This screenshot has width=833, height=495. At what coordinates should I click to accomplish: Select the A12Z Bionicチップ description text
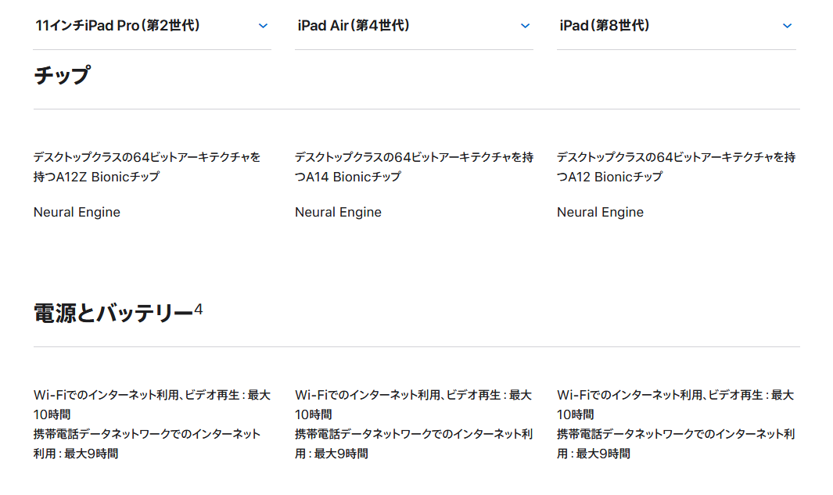147,167
